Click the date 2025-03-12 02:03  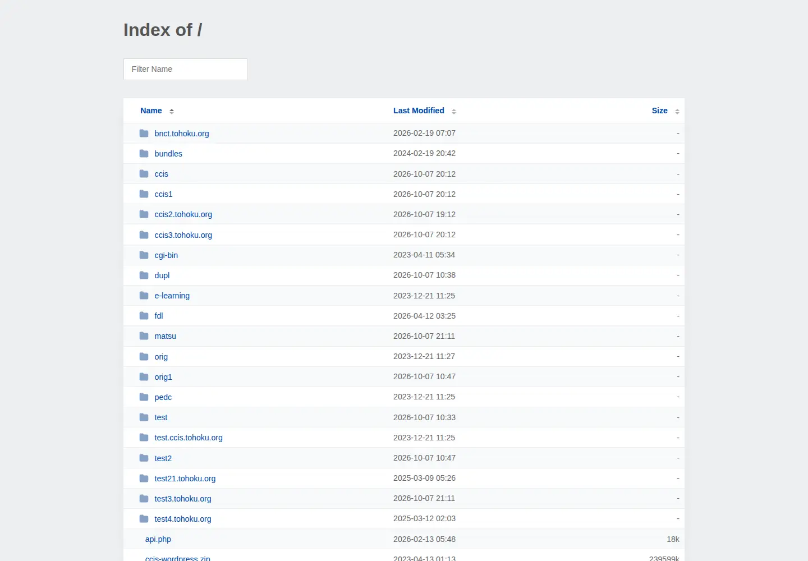[x=424, y=518]
